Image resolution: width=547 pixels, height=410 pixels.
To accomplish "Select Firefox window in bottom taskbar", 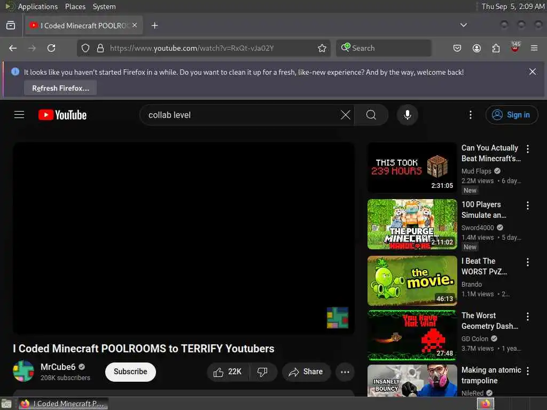I will (63, 404).
